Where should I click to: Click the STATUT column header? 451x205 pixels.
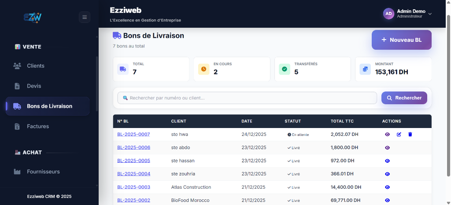[x=293, y=121]
